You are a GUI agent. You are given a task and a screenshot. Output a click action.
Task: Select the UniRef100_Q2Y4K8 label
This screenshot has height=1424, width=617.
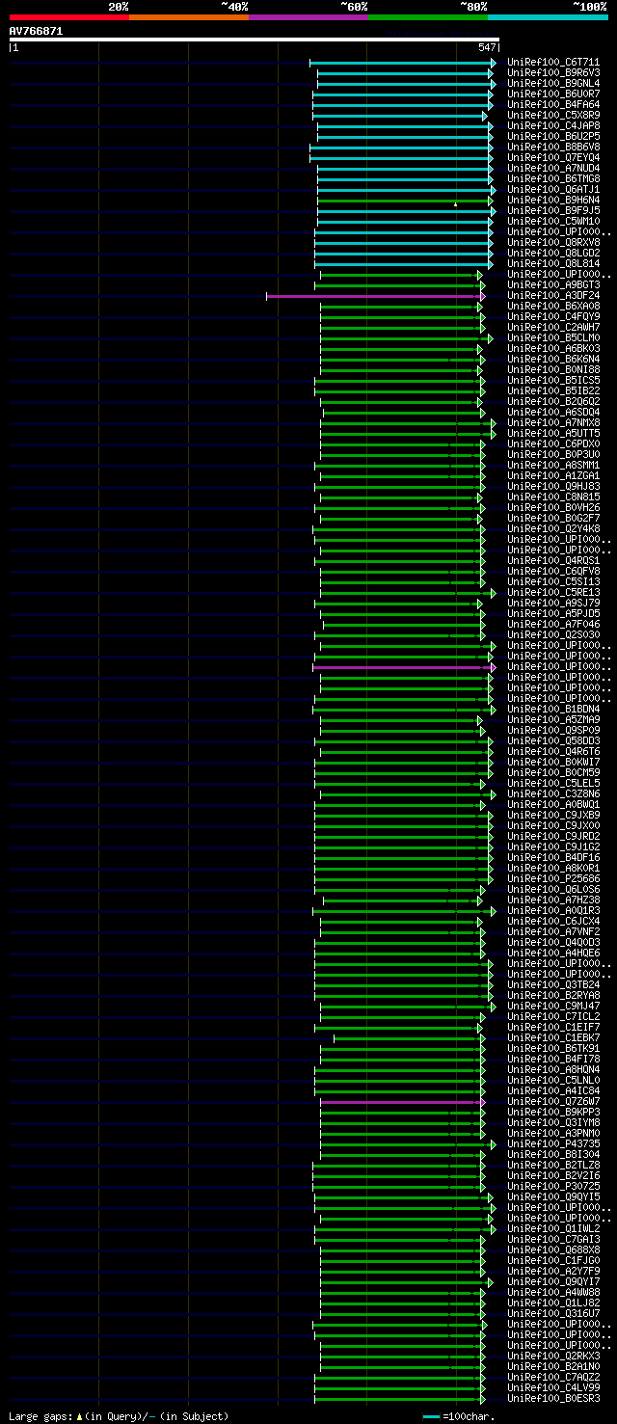pos(553,529)
